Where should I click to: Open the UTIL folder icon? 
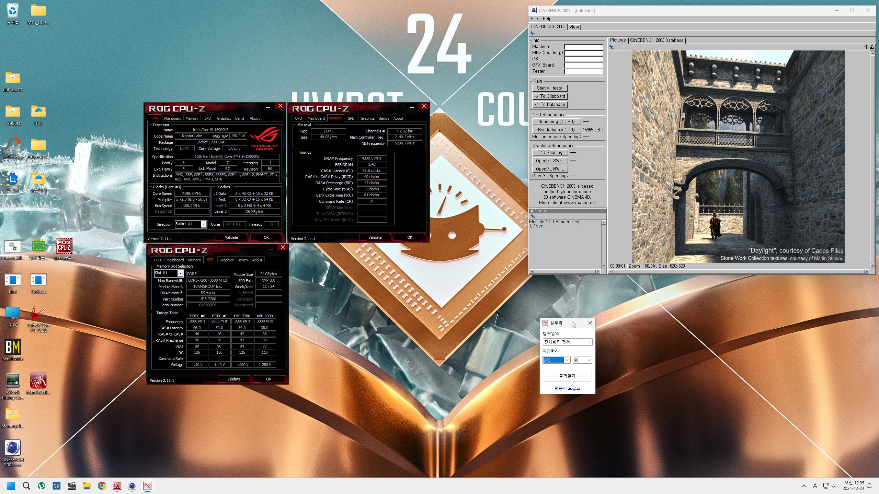click(38, 115)
